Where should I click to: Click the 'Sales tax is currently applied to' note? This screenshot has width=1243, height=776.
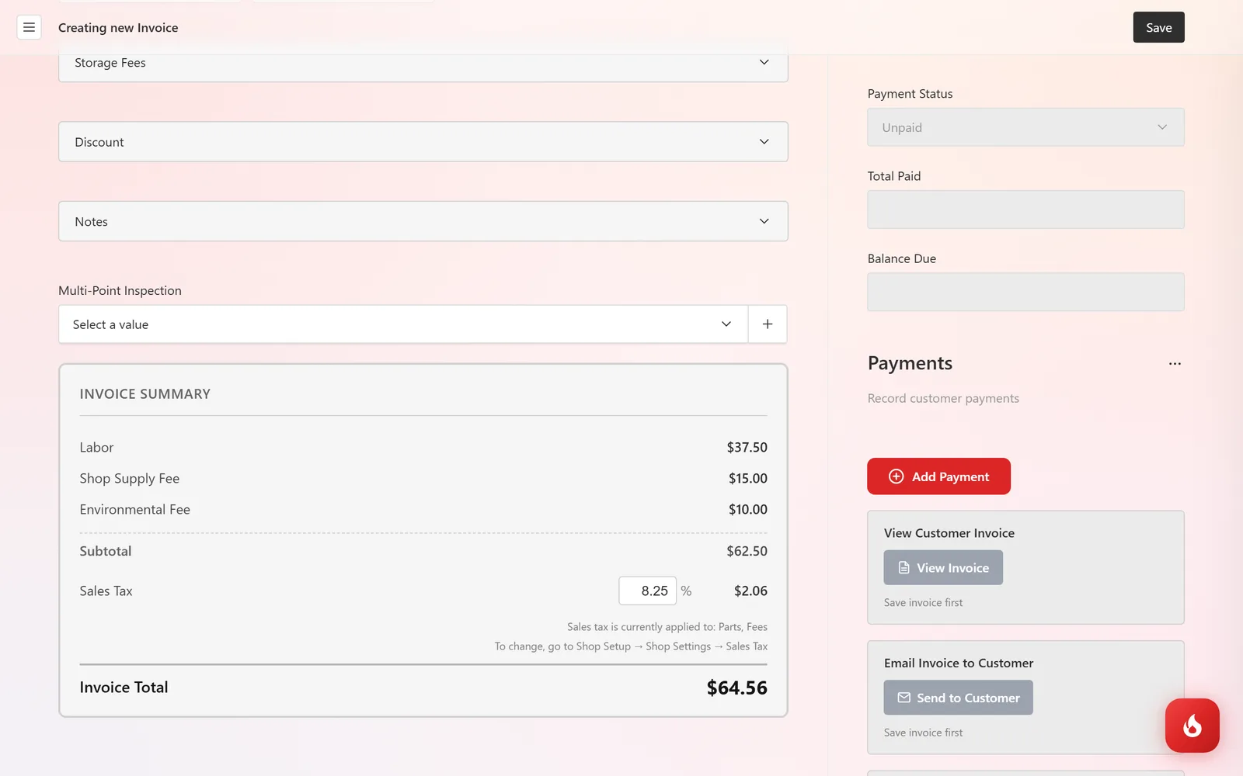pos(667,627)
